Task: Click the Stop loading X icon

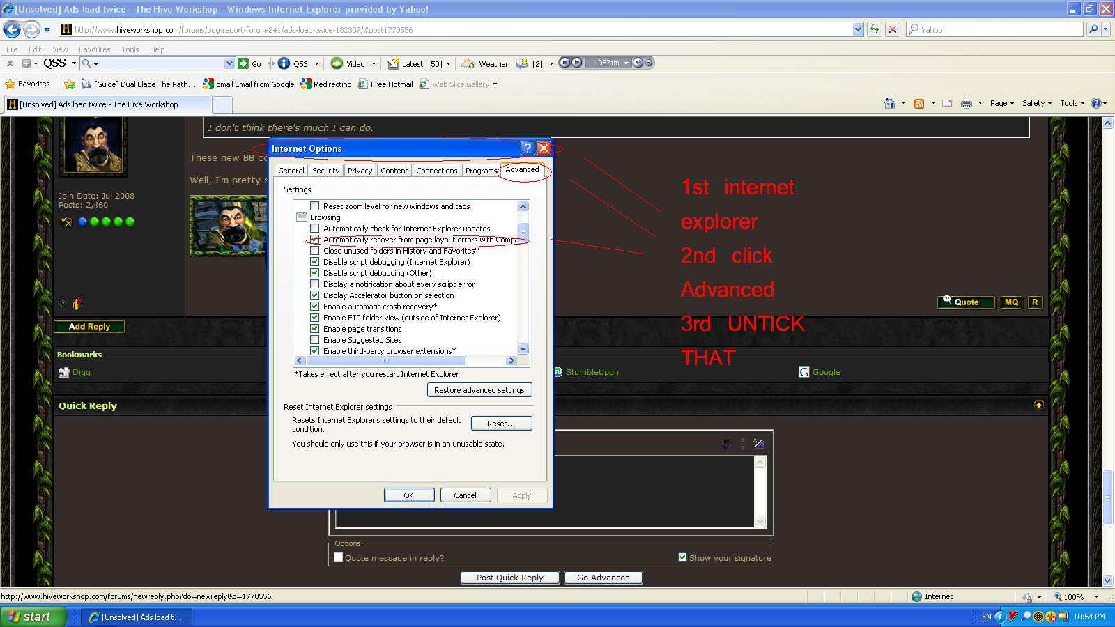Action: (892, 29)
